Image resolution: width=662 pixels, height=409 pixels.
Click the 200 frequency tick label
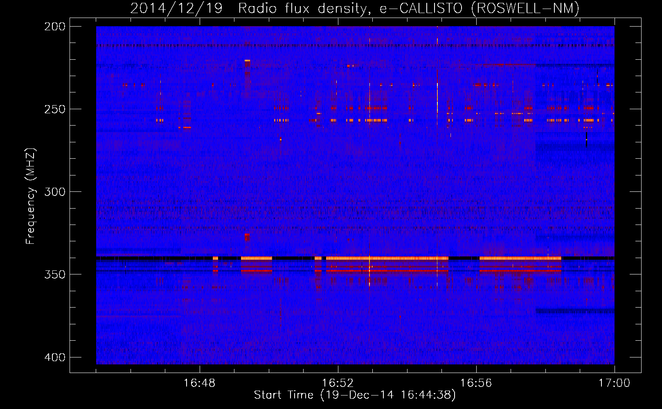[x=55, y=27]
